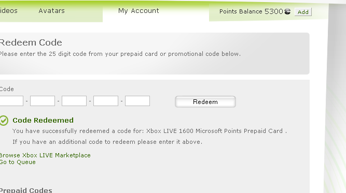This screenshot has width=346, height=193.
Task: Open the Browse Xbox LIVE Marketplace link
Action: (x=45, y=155)
